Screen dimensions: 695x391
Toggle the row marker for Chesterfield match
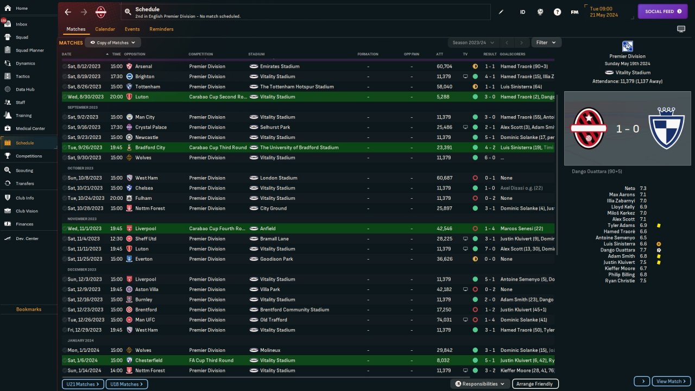[x=65, y=360]
